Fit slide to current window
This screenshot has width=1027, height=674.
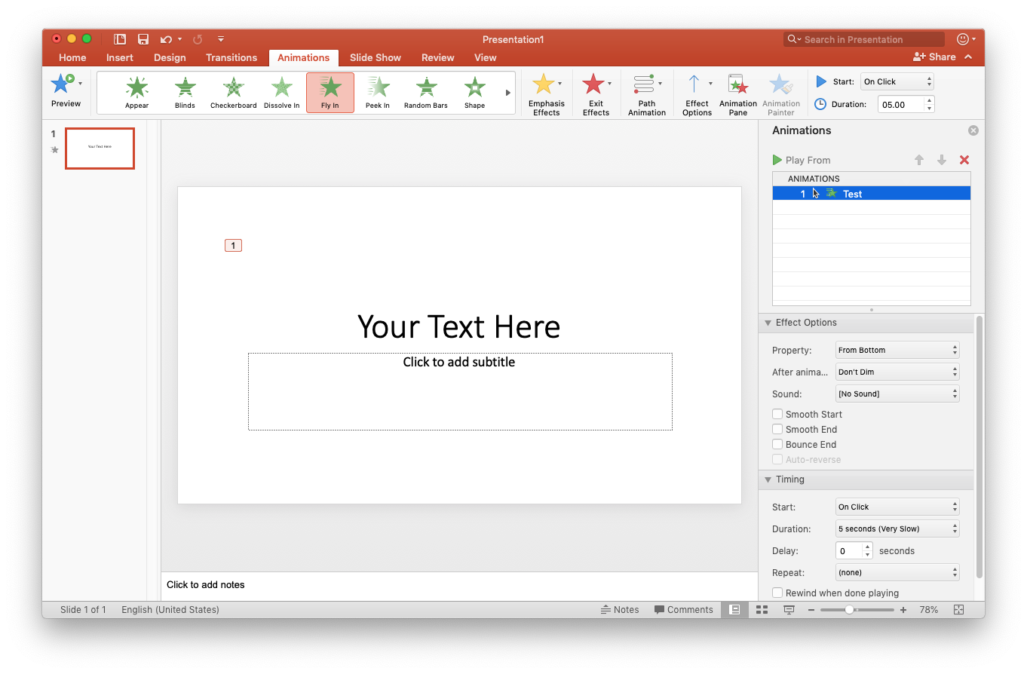coord(959,609)
